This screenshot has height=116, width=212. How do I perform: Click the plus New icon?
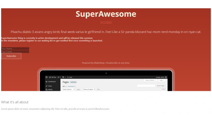[68, 77]
